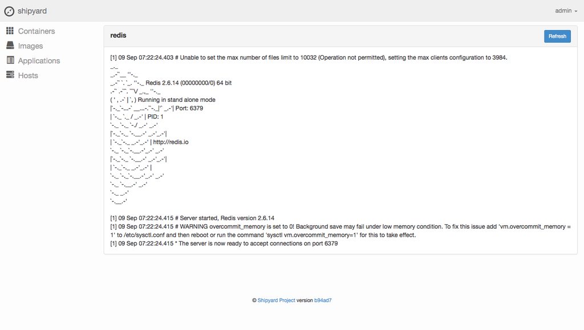
Task: Click 'Server started, Redis version 2.6.14' line
Action: click(x=192, y=218)
